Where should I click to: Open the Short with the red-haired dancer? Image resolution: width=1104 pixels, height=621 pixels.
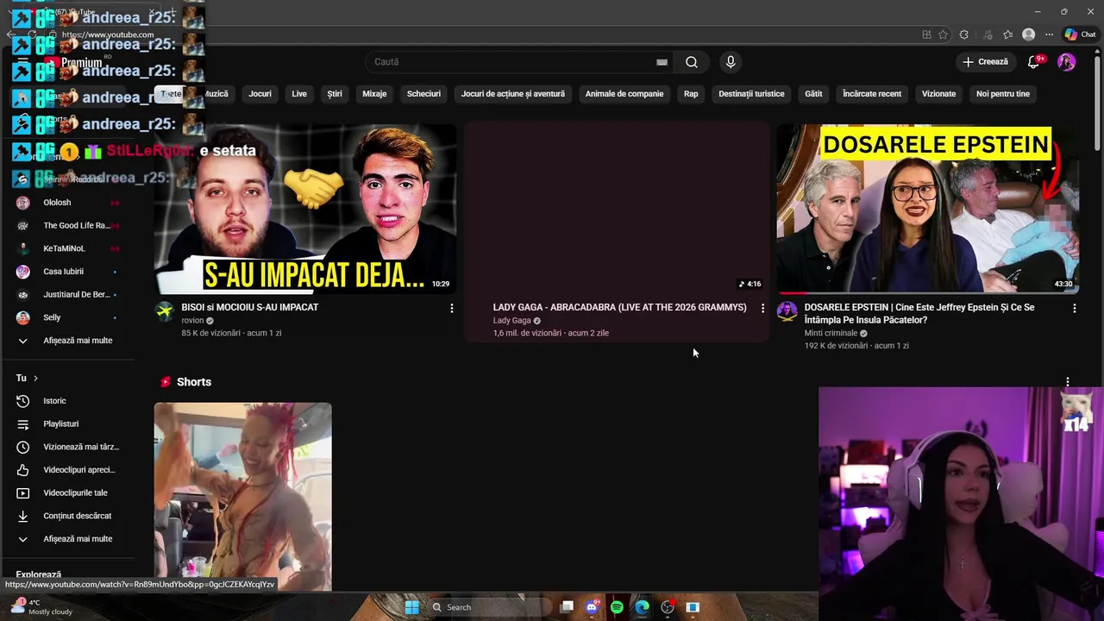pos(242,497)
